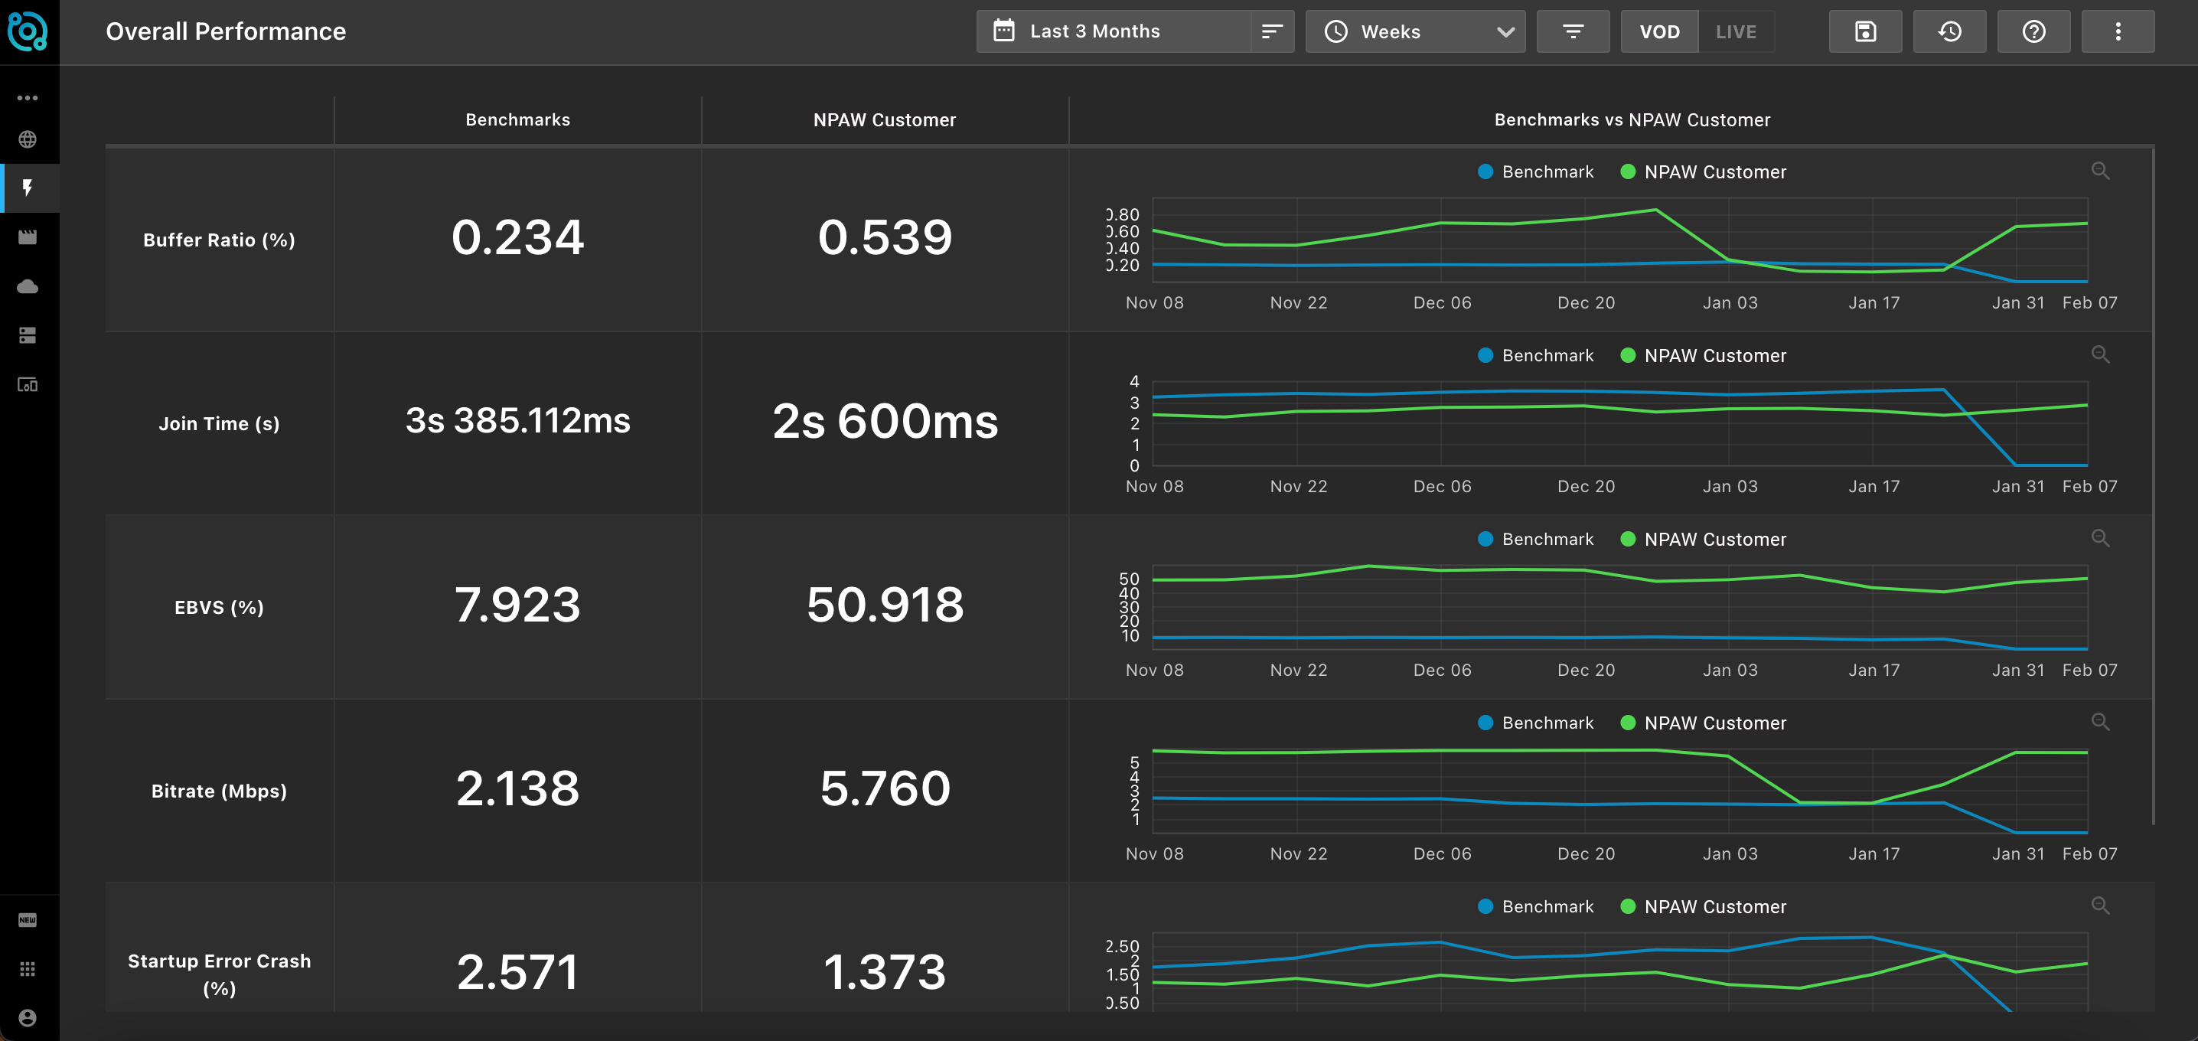Click the sort lines icon beside date range
Screen dimensions: 2198x1041
[x=1272, y=31]
